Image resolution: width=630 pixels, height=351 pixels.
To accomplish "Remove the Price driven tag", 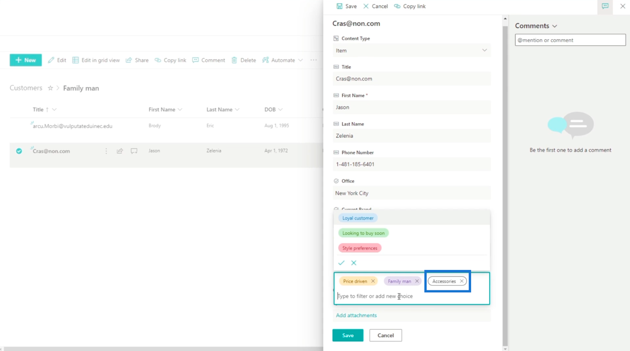I will point(373,281).
